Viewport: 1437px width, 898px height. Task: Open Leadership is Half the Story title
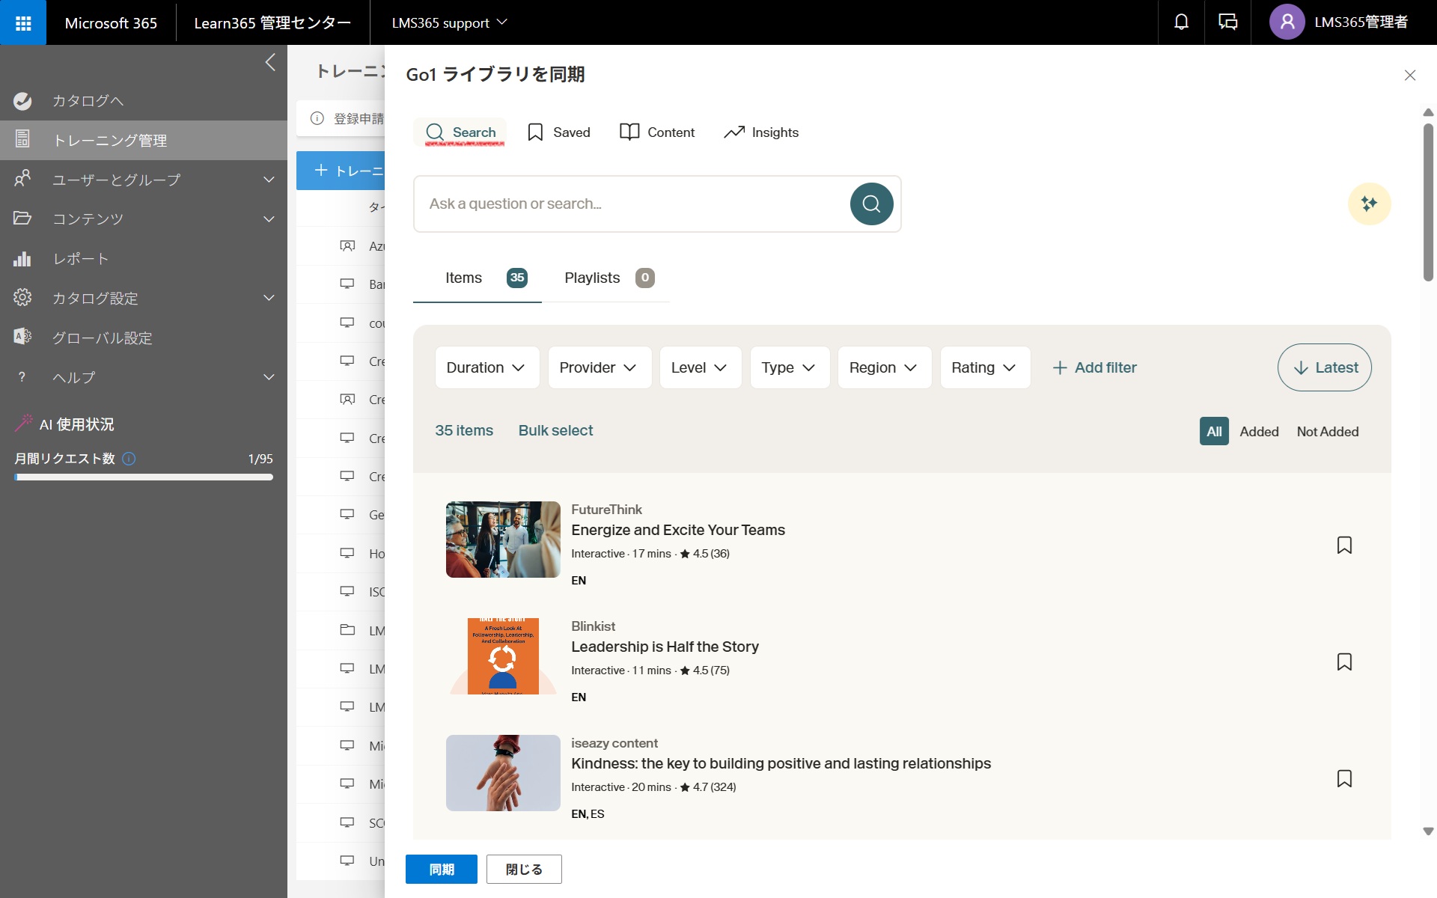[x=665, y=647]
